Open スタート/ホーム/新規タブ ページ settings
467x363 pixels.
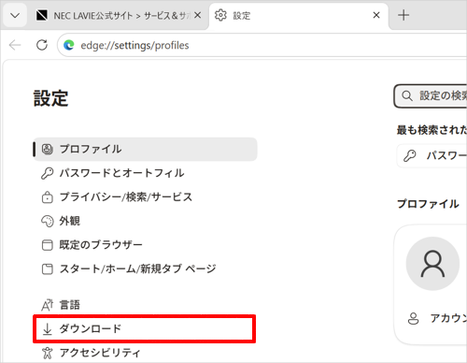[x=145, y=269]
